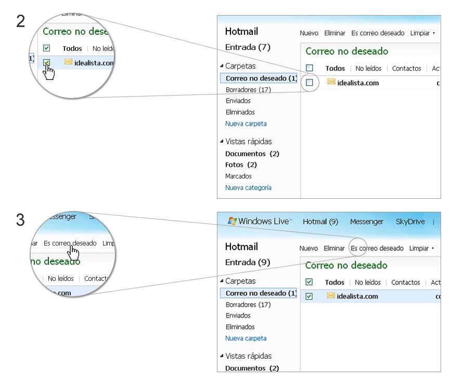451x382 pixels.
Task: Click the envelope icon in Entrada (7) window
Action: (x=331, y=82)
